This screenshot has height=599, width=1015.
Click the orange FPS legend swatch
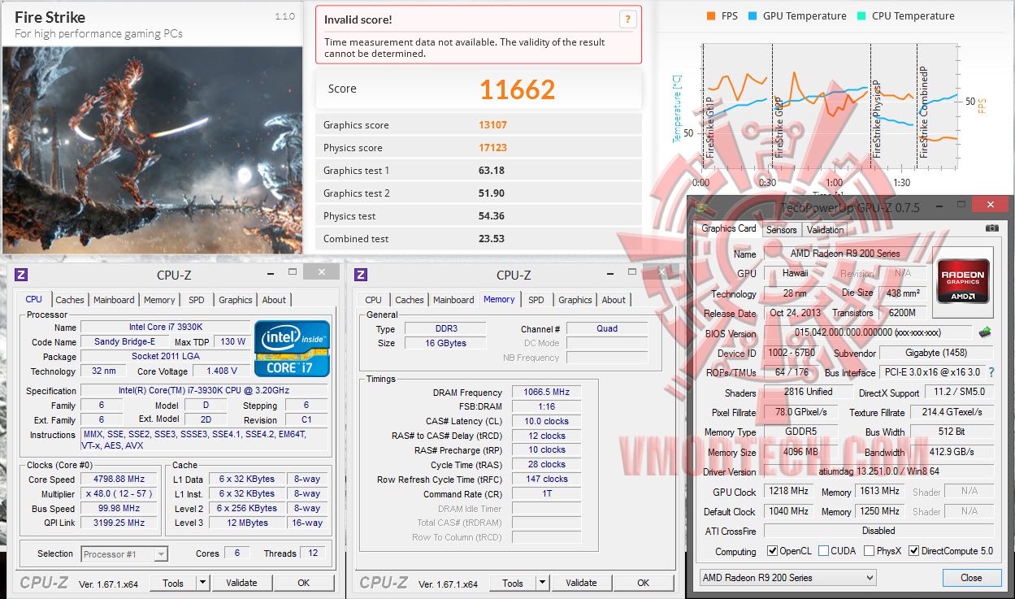(x=712, y=15)
